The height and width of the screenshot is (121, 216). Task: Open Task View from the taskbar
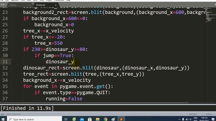(66, 119)
